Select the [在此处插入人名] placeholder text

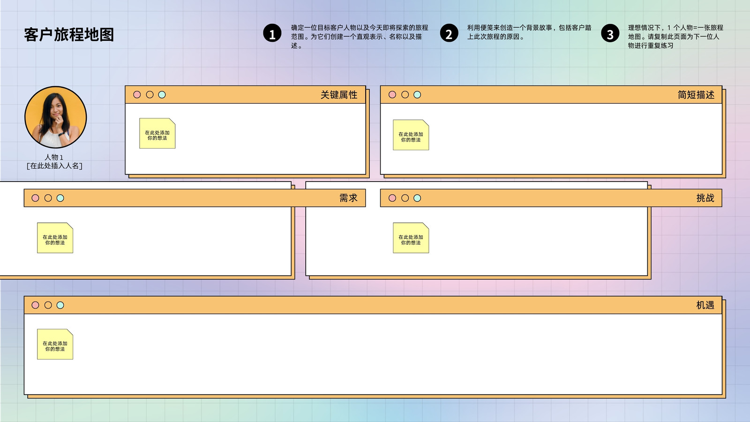click(x=54, y=166)
